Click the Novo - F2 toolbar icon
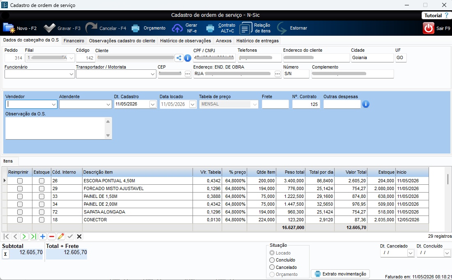 tap(9, 28)
